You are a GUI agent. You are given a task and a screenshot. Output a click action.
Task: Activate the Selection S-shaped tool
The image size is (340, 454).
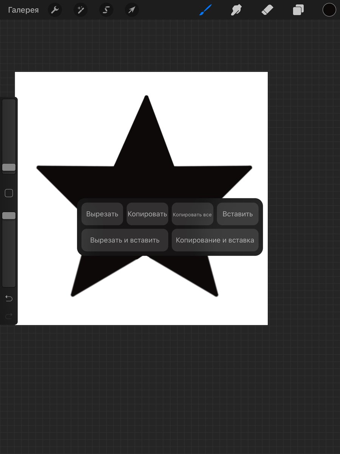(106, 10)
